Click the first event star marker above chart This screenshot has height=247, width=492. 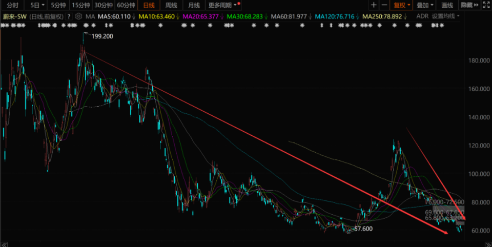(3, 26)
